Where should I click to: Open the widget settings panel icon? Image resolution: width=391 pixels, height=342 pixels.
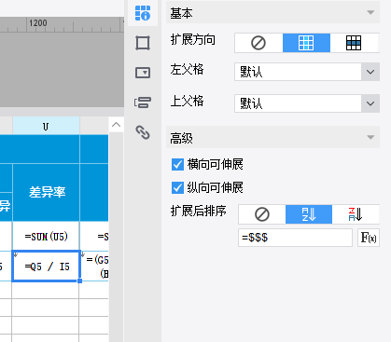pos(143,73)
